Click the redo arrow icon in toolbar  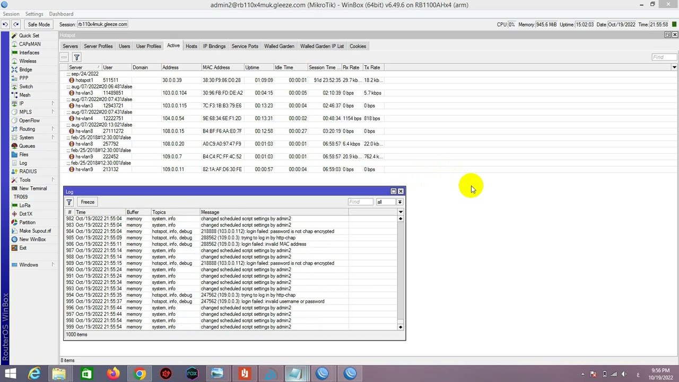(x=16, y=24)
